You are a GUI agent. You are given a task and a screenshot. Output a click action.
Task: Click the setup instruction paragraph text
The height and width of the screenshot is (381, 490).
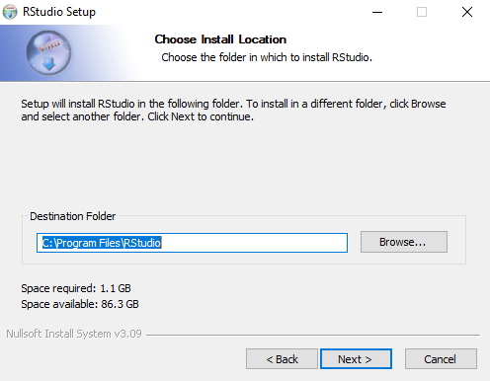pos(233,111)
